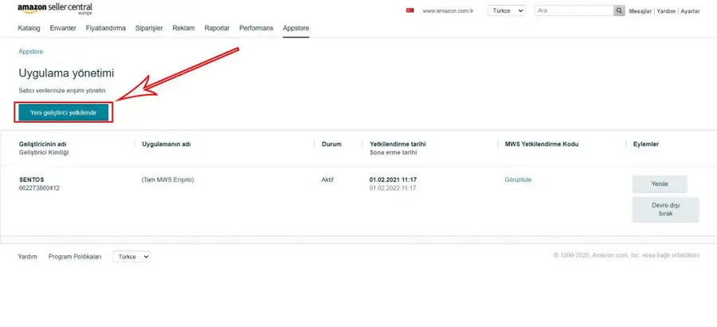The height and width of the screenshot is (327, 717).
Task: Click the (Tam MWS Erişimi) cell
Action: click(x=168, y=180)
